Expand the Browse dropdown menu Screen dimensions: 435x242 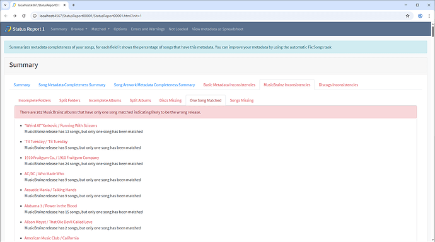click(x=79, y=29)
